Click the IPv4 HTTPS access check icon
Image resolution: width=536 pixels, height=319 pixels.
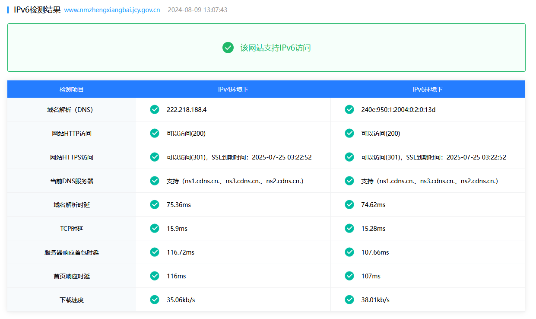point(155,157)
